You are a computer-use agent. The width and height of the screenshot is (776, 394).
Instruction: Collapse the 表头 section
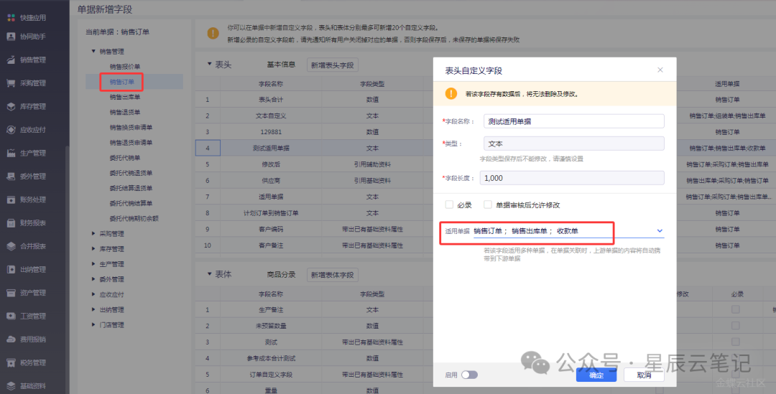[x=210, y=65]
